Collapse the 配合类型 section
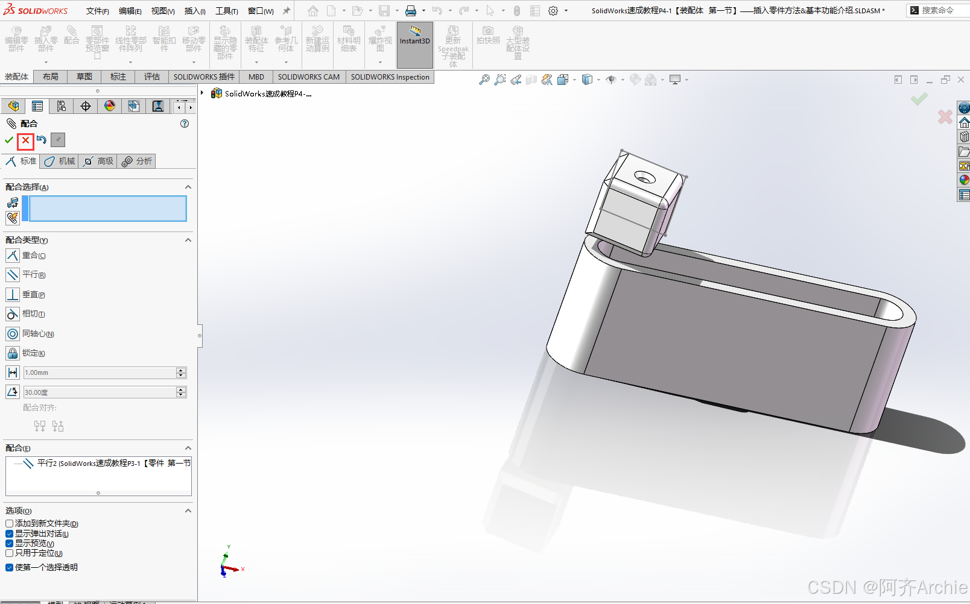 [x=188, y=240]
